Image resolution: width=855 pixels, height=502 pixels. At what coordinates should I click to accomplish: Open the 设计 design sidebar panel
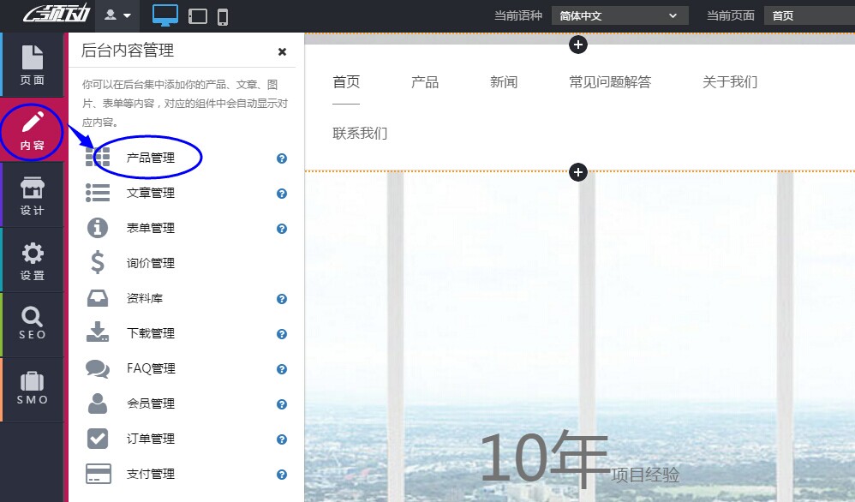tap(32, 194)
